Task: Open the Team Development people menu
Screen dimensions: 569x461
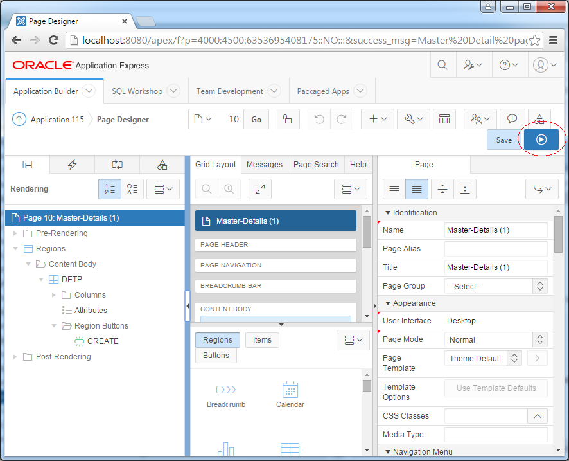Action: [480, 119]
